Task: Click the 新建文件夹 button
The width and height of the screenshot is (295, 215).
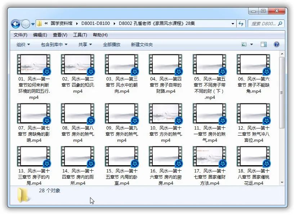Action: (142, 45)
